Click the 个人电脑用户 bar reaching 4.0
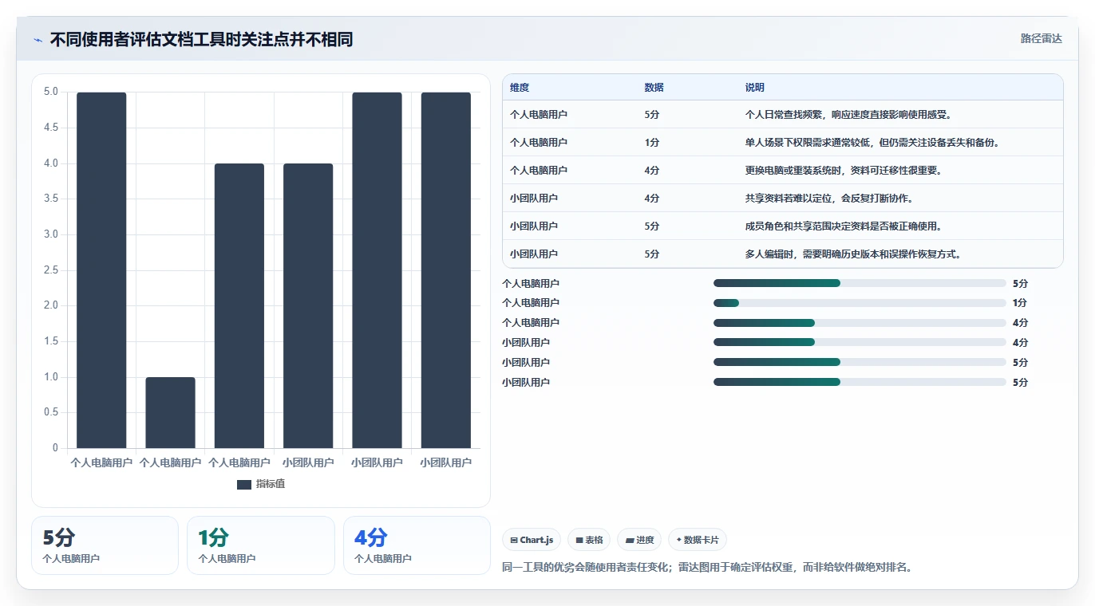1095x606 pixels. pyautogui.click(x=239, y=306)
